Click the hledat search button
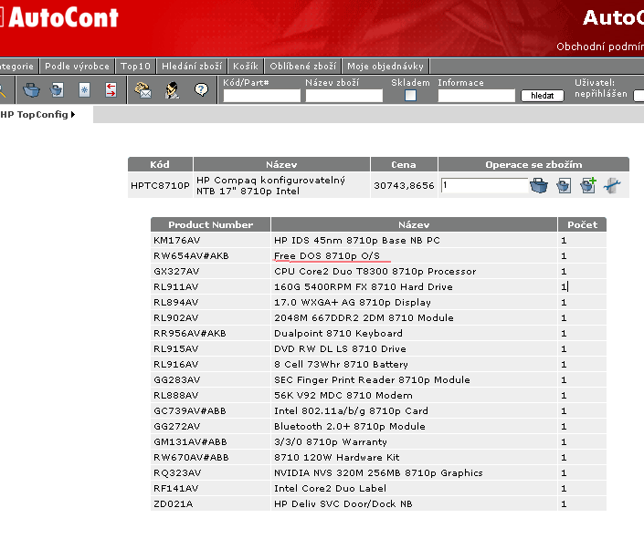This screenshot has width=644, height=539. [x=542, y=96]
